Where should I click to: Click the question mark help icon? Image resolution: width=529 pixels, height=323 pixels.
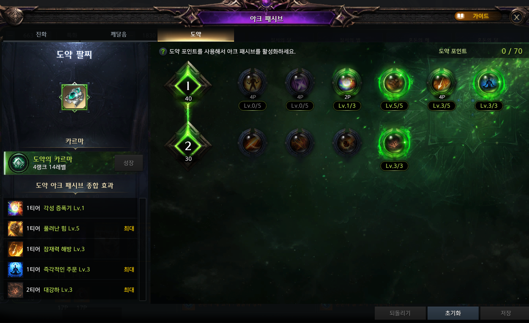tap(163, 52)
